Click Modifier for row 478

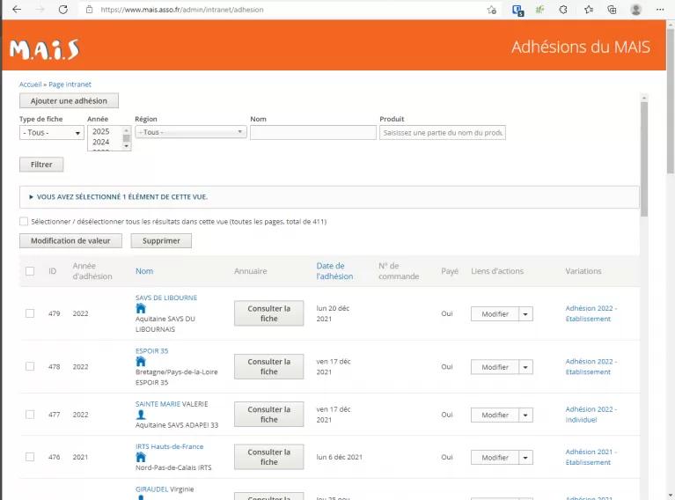point(495,367)
